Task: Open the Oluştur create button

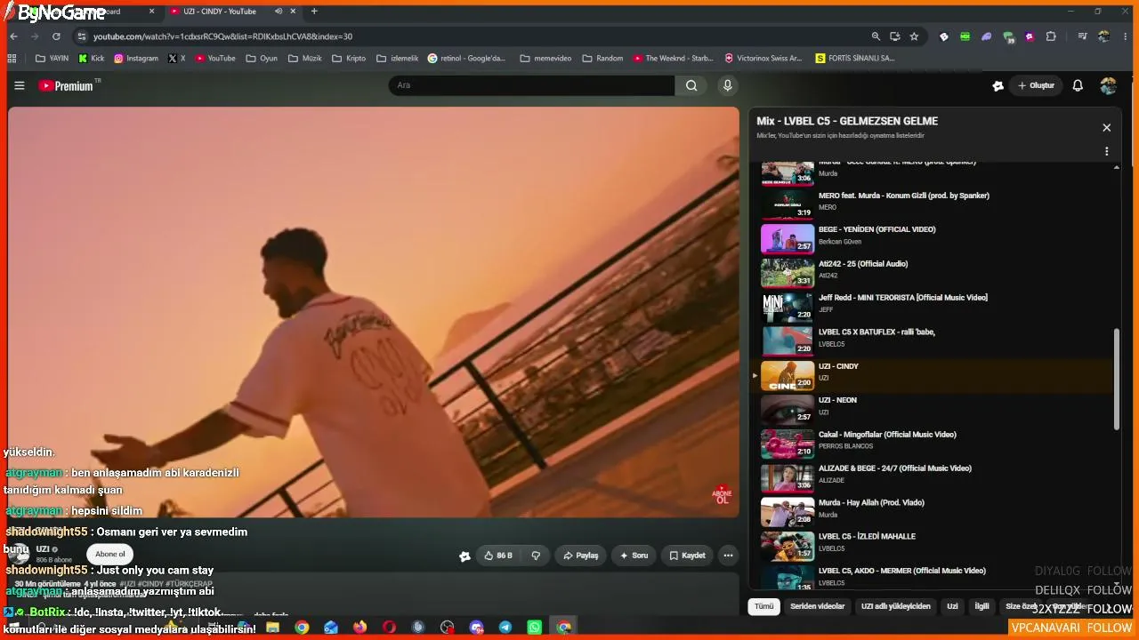Action: [1036, 85]
